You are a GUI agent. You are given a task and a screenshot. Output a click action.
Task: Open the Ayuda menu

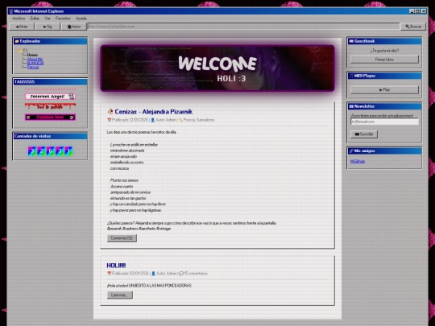tap(81, 19)
